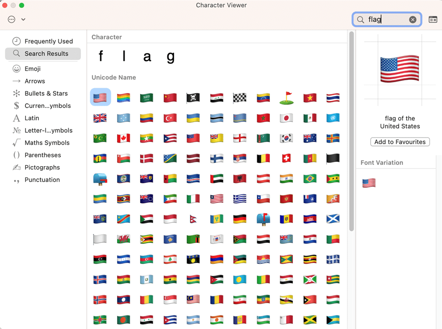Open the action menu with the ellipsis
Image resolution: width=442 pixels, height=329 pixels.
pyautogui.click(x=12, y=19)
